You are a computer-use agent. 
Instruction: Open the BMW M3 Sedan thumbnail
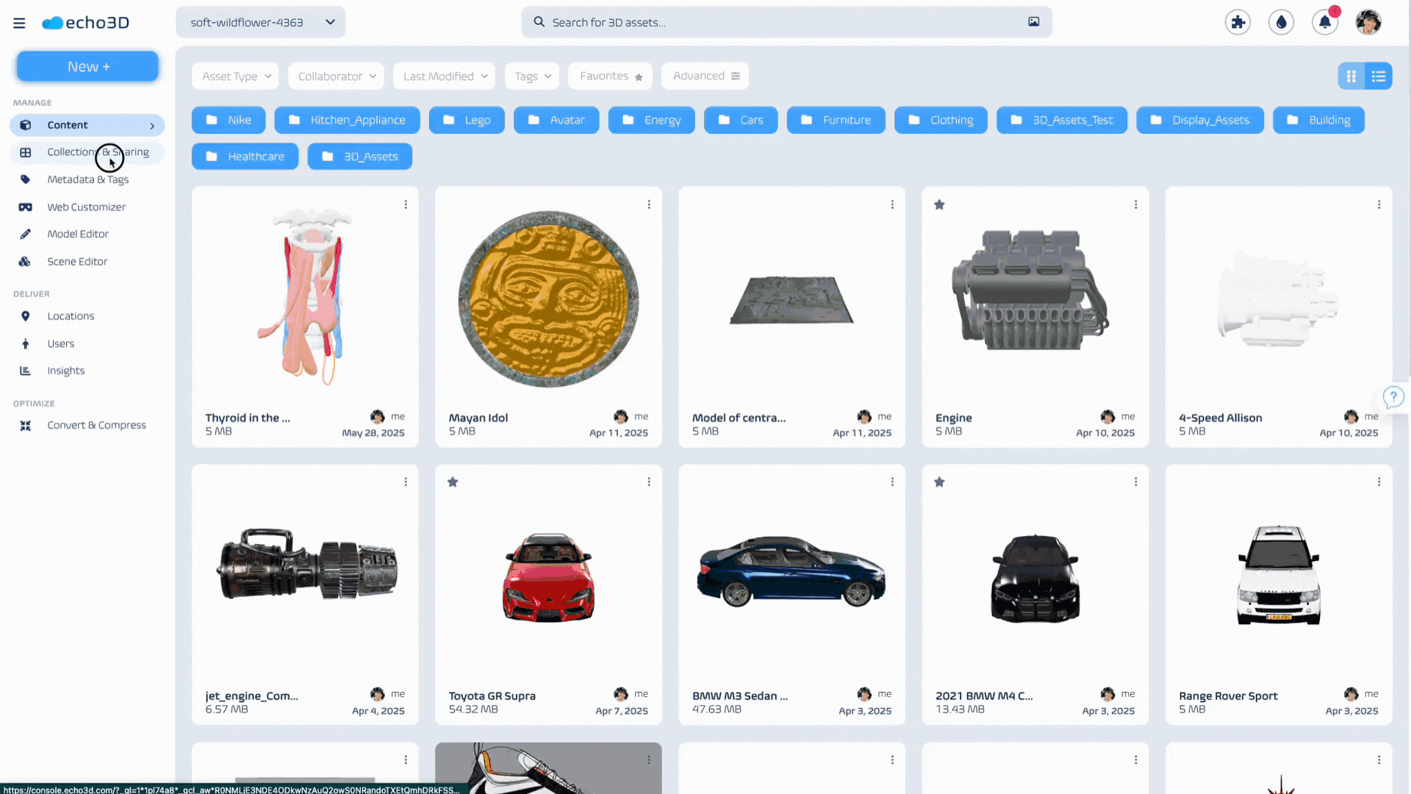pyautogui.click(x=791, y=572)
